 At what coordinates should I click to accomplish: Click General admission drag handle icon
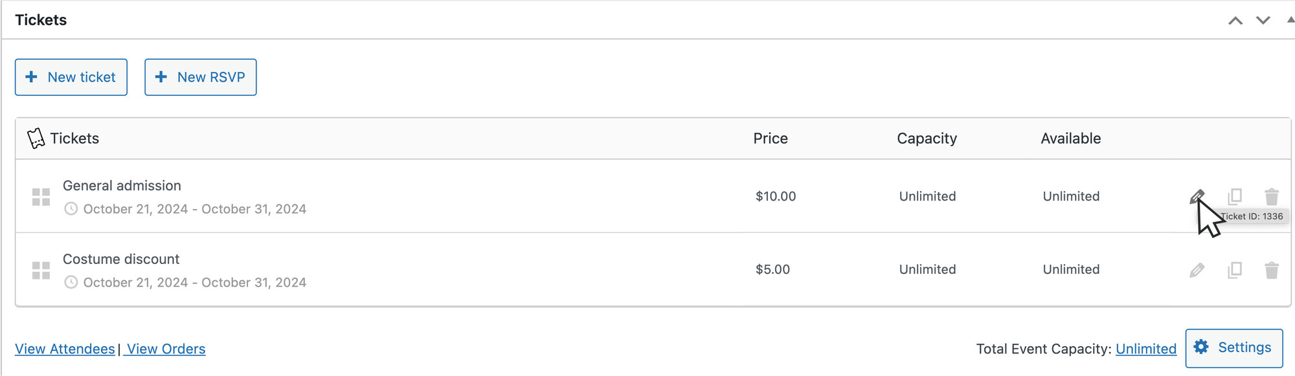click(41, 197)
